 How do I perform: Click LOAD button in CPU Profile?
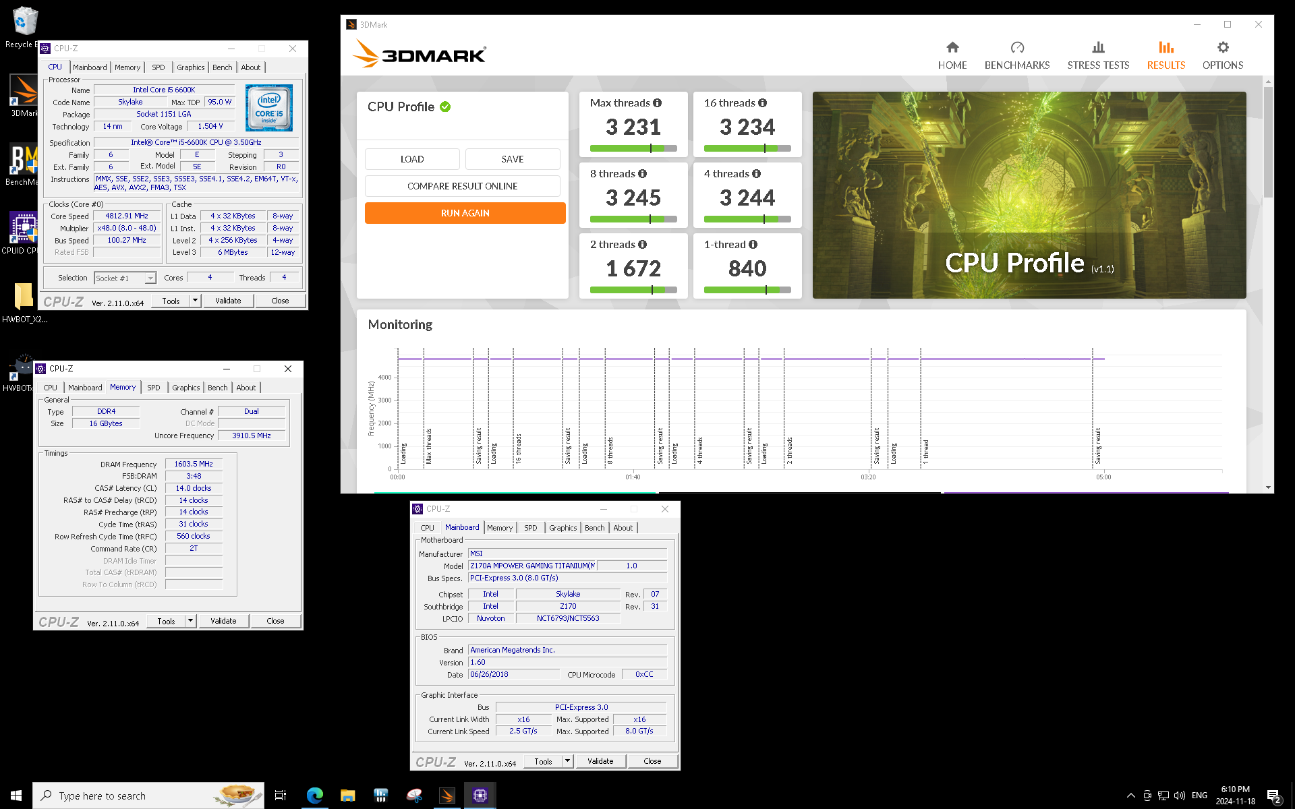pyautogui.click(x=412, y=159)
